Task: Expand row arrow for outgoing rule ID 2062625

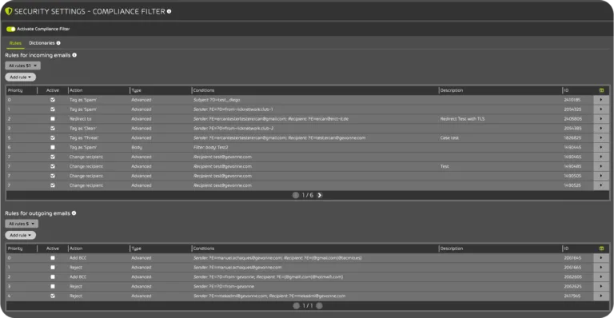Action: coord(601,287)
